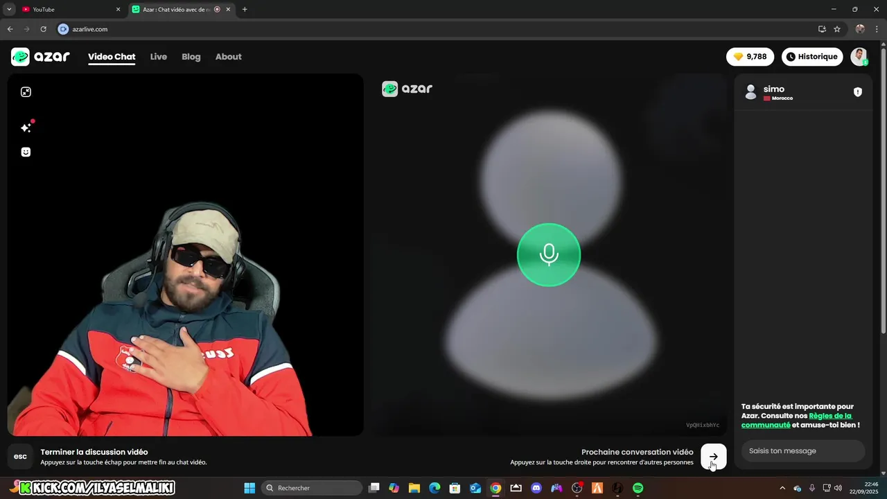Open the Blog menu item
The width and height of the screenshot is (887, 499).
(191, 57)
